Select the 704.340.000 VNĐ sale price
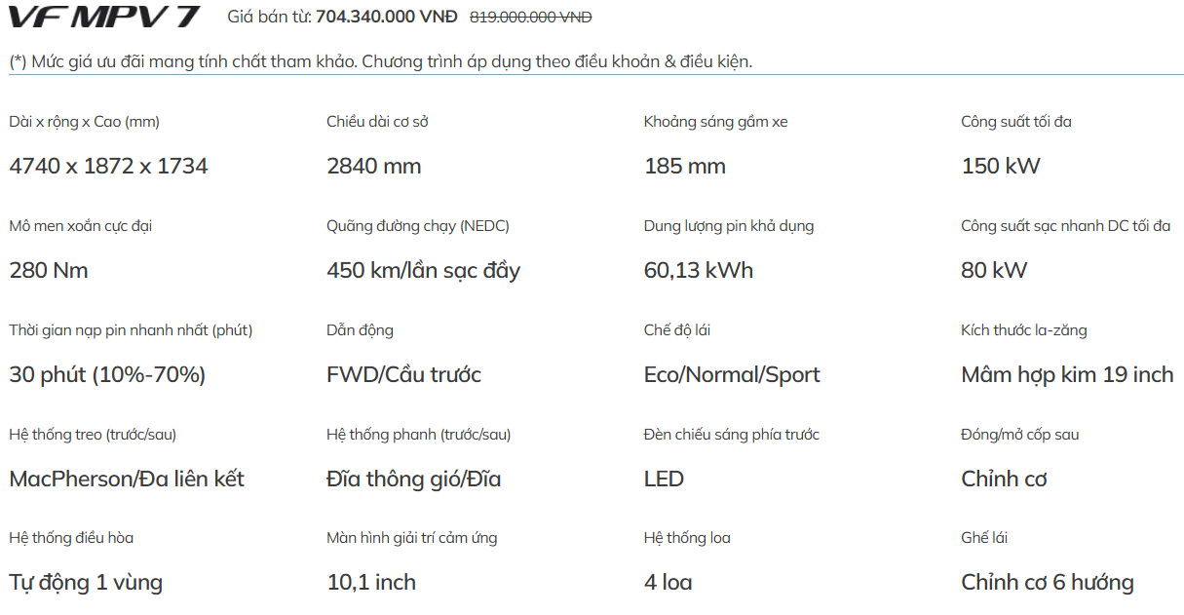 [x=387, y=17]
